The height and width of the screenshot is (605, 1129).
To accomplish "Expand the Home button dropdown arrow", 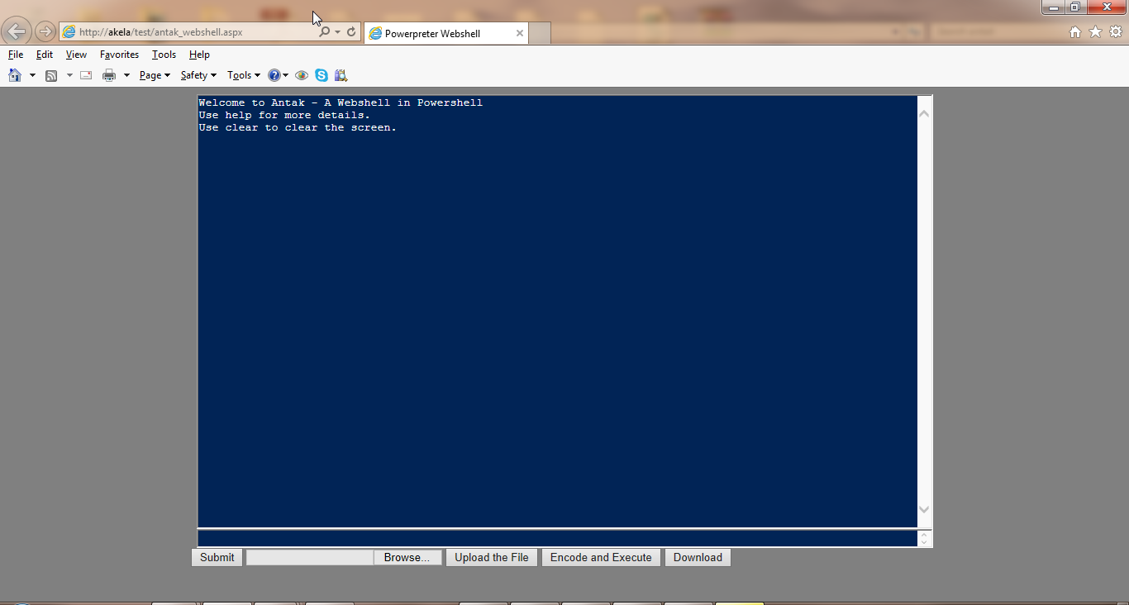I will [x=32, y=75].
